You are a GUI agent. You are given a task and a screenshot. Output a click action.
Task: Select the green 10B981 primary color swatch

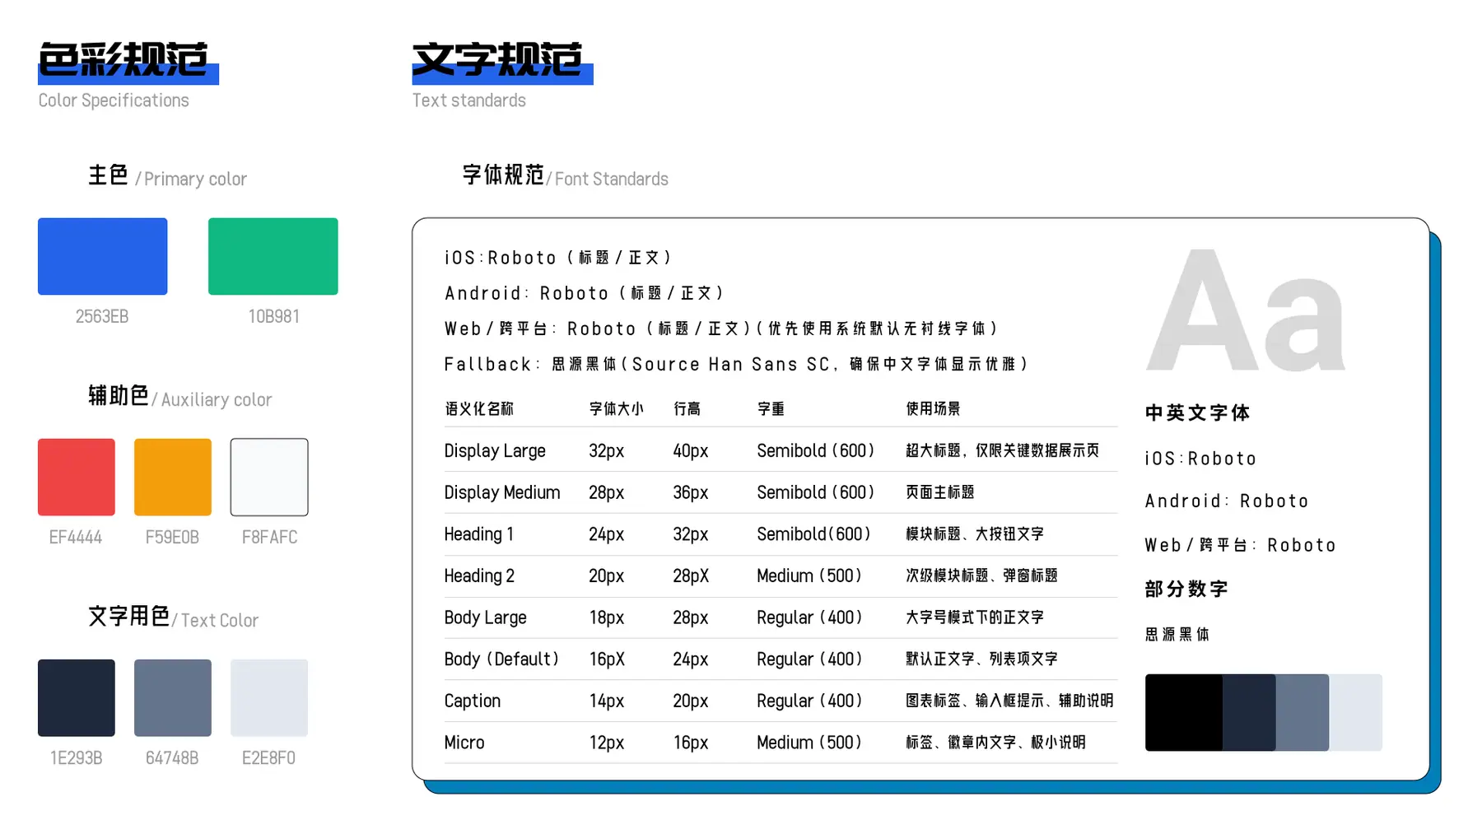click(x=273, y=256)
